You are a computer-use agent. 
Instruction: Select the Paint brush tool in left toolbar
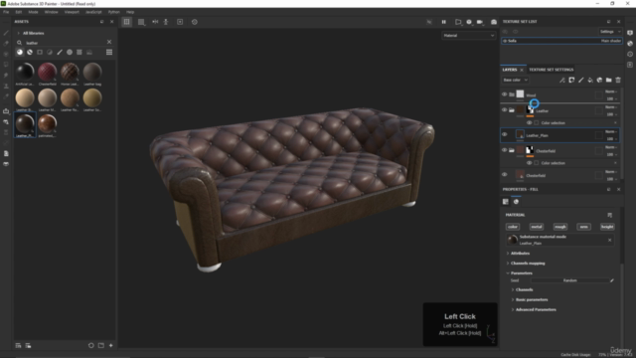(x=6, y=33)
